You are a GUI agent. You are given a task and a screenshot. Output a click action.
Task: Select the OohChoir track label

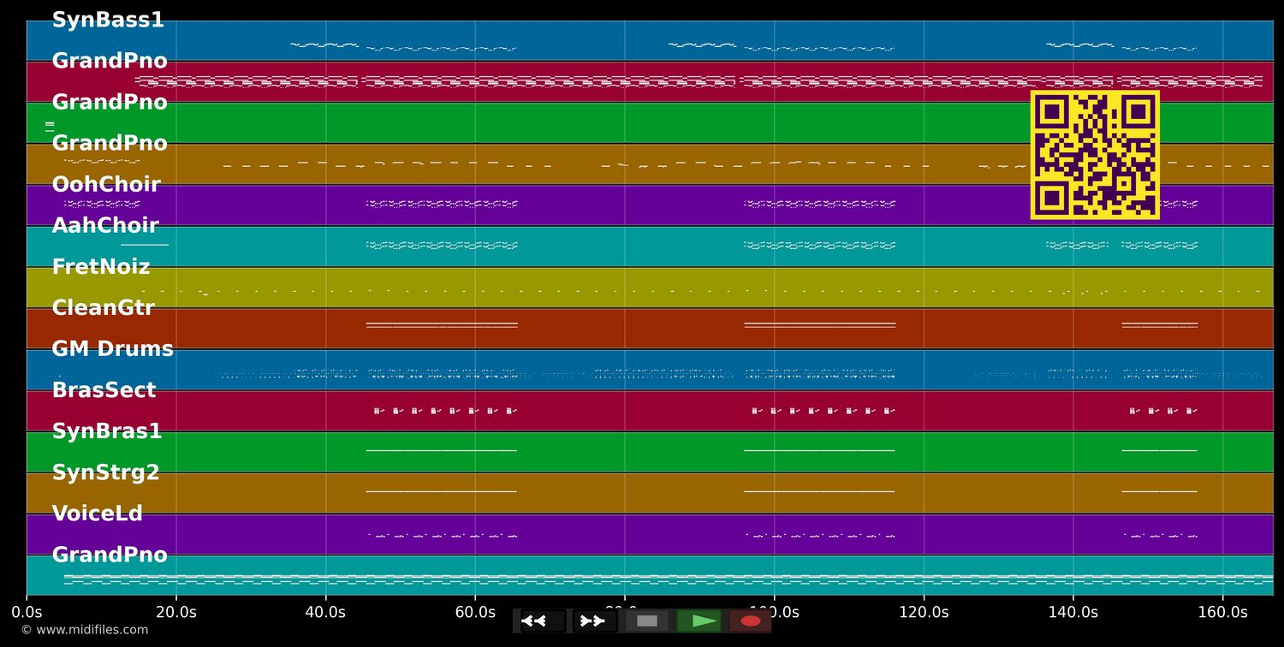pyautogui.click(x=106, y=184)
